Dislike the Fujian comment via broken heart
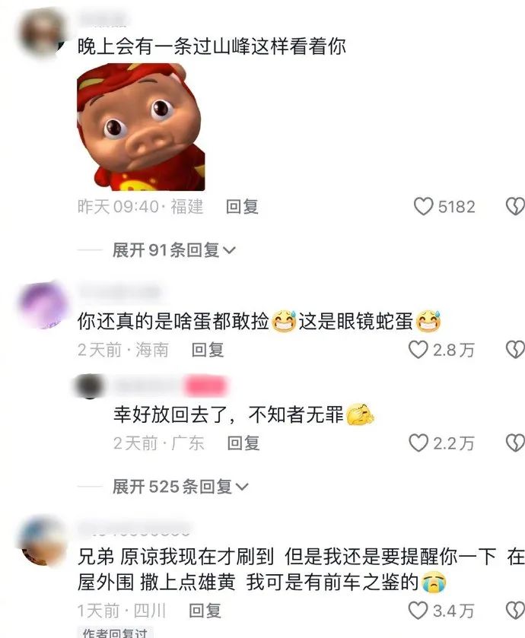 click(x=515, y=206)
